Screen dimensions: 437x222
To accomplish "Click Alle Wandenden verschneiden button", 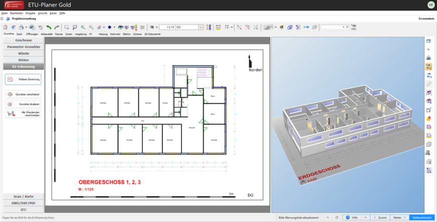I will (x=23, y=114).
